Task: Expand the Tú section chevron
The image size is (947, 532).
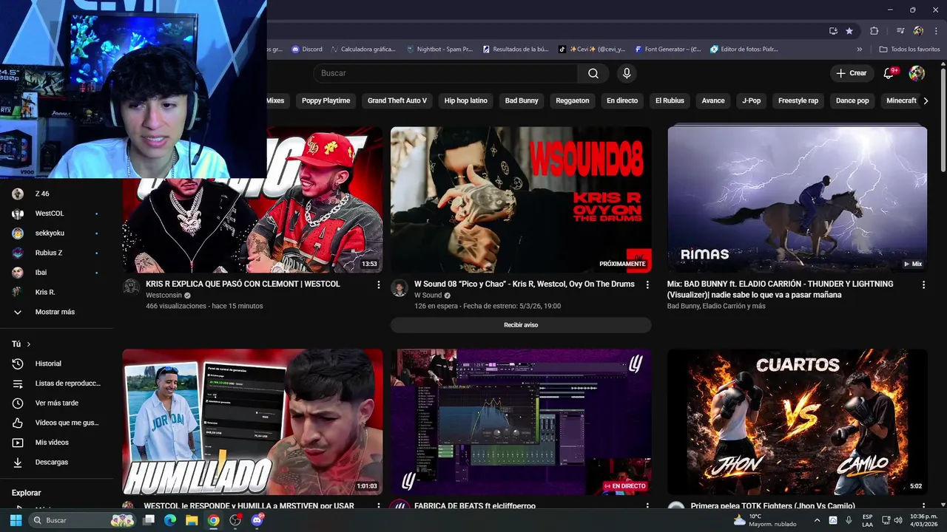Action: [x=29, y=344]
